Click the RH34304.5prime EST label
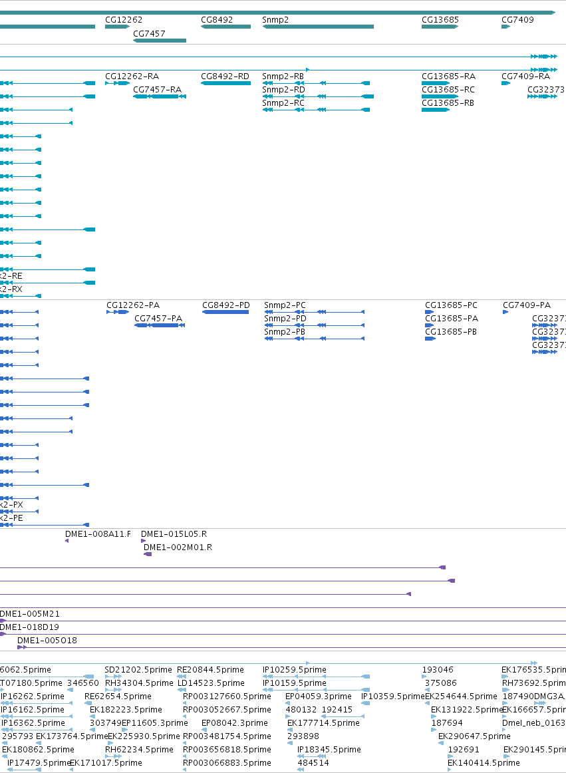The image size is (566, 773). click(x=139, y=683)
